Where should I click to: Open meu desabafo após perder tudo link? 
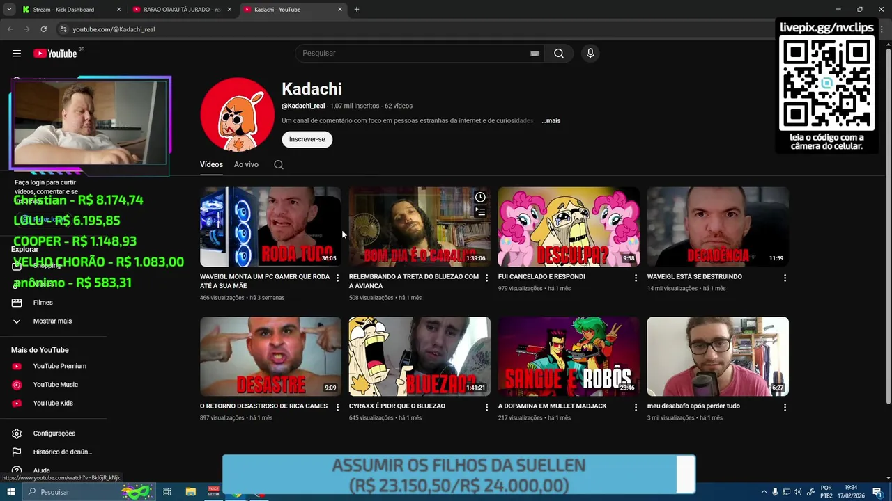693,406
